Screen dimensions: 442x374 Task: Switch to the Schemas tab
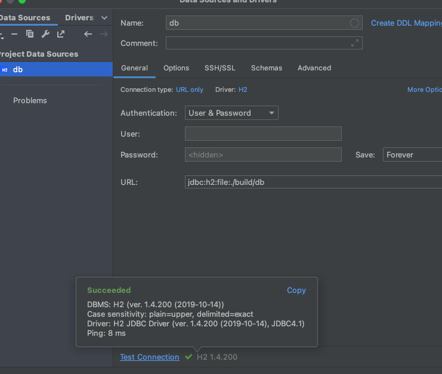(x=267, y=68)
